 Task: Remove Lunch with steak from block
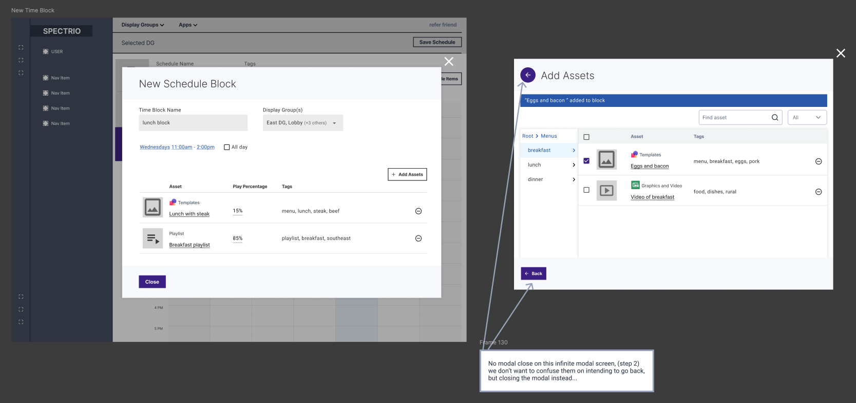[x=419, y=211]
